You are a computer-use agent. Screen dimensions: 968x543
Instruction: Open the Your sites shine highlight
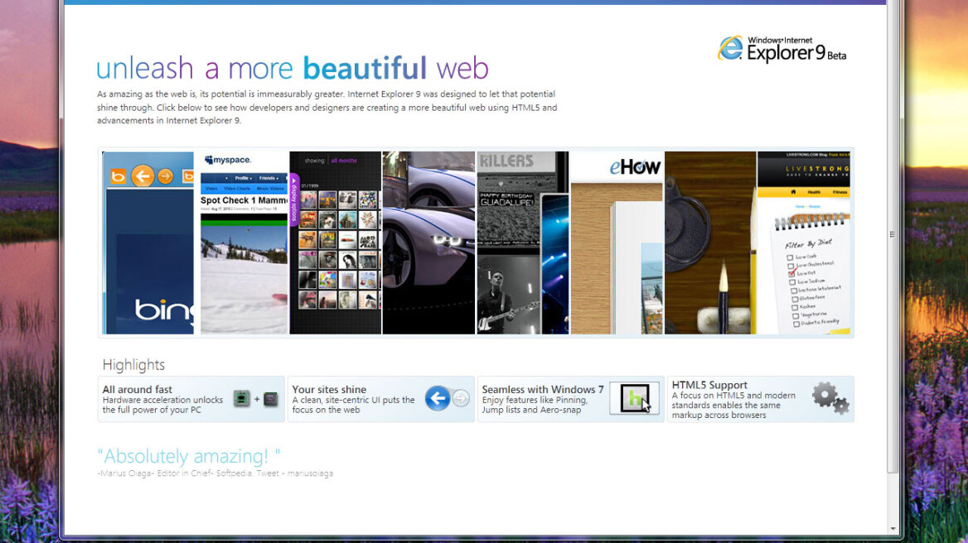[x=381, y=400]
